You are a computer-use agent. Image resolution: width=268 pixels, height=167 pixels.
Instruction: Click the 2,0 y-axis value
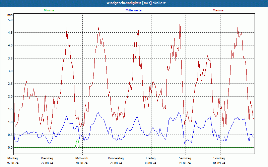10,97
